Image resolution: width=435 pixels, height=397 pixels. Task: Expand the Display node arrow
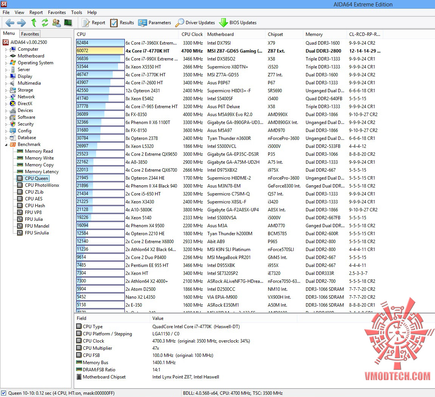click(x=6, y=76)
